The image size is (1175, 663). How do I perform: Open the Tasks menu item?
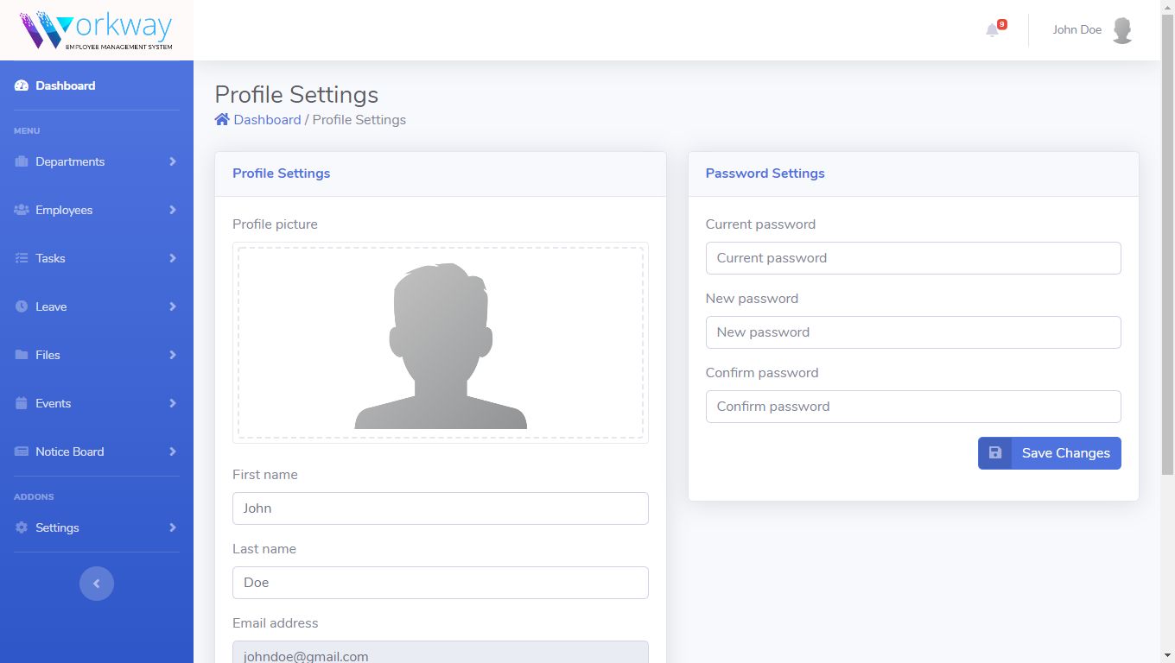point(50,258)
